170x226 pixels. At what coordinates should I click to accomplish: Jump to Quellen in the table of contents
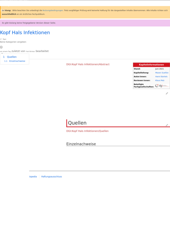coord(12,57)
